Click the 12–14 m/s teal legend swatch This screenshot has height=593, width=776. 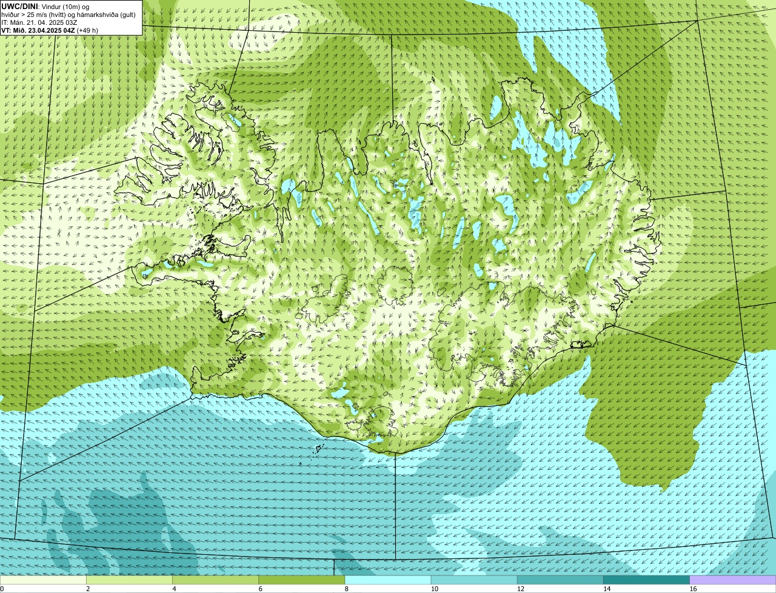click(x=560, y=580)
